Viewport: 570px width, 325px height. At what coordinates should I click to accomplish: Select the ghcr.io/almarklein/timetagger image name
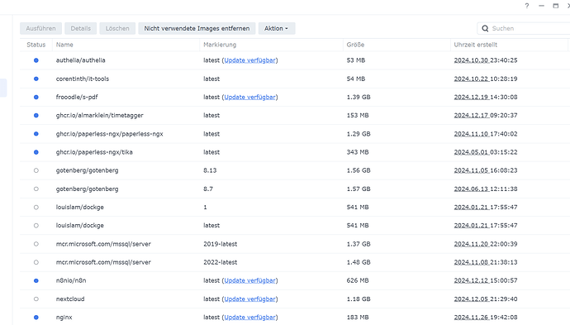coord(100,116)
